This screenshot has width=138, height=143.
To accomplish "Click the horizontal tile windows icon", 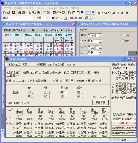I will click(74, 13).
